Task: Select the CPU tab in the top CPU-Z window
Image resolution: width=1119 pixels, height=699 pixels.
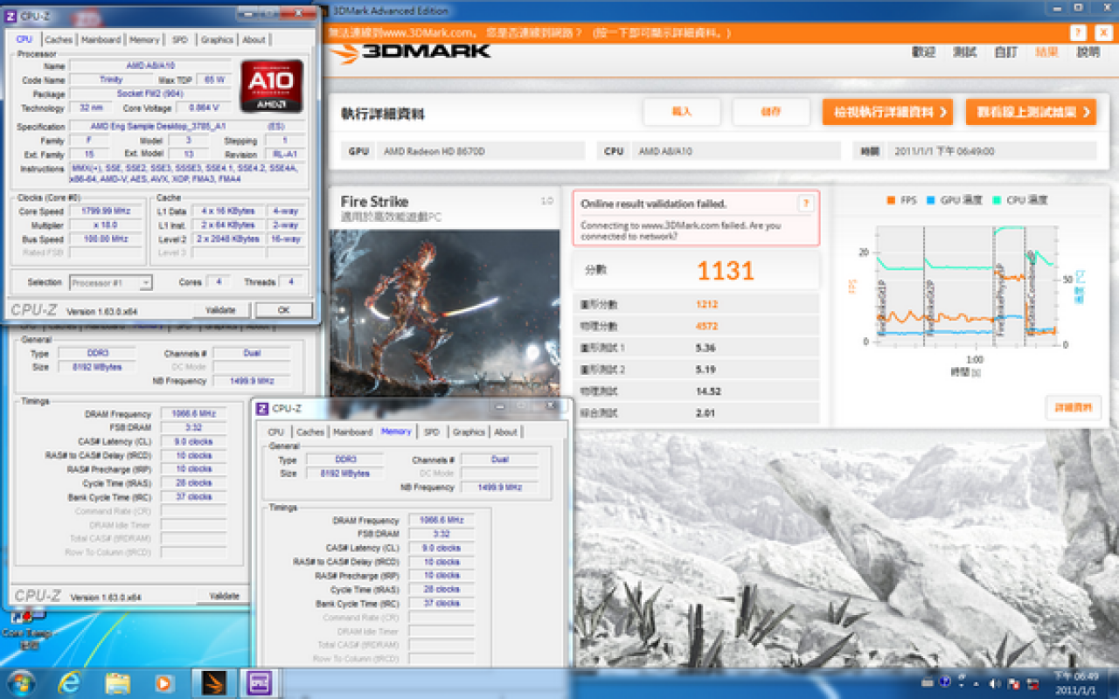Action: [x=24, y=39]
